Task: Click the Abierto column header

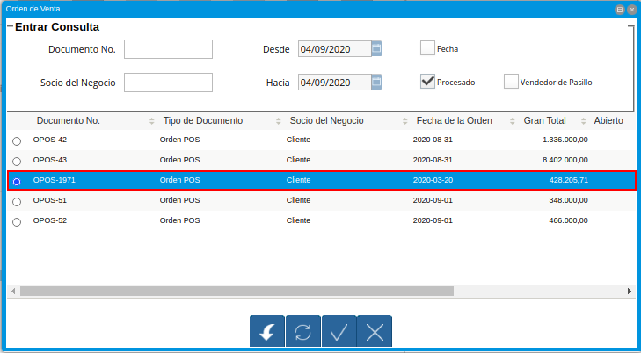Action: (x=608, y=121)
